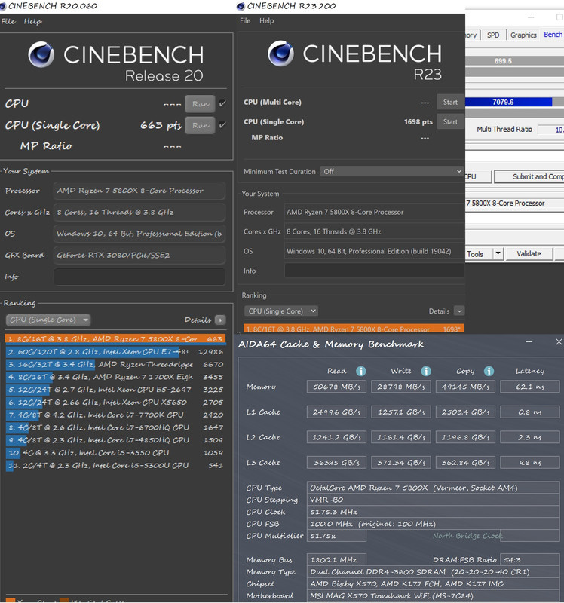
Task: Open the R23 Help menu
Action: (267, 21)
